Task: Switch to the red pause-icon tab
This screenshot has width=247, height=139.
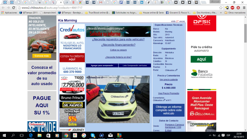Action: [73, 2]
